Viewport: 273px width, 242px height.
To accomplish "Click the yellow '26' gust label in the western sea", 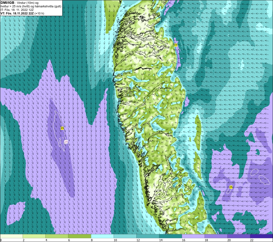I will (62, 128).
